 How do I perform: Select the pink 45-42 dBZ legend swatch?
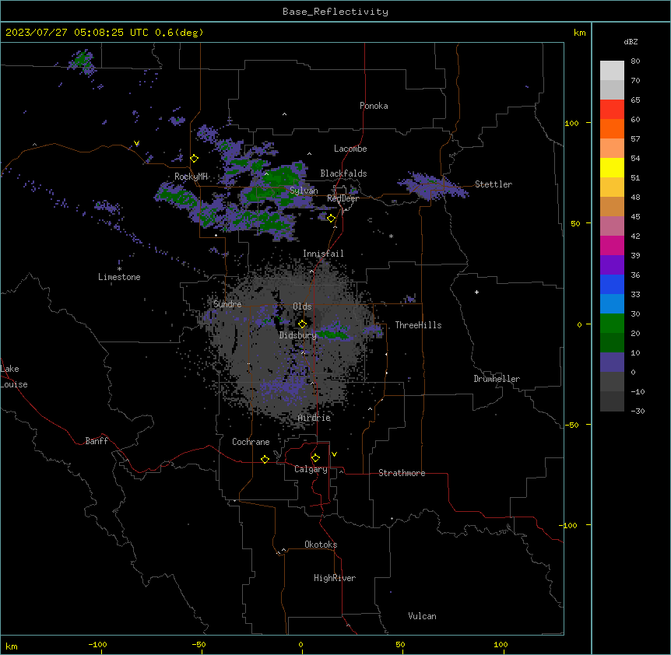[x=612, y=226]
